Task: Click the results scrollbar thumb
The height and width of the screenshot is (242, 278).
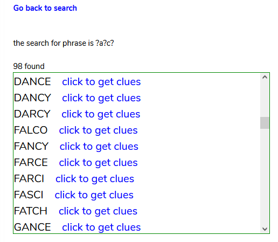Action: pyautogui.click(x=265, y=123)
